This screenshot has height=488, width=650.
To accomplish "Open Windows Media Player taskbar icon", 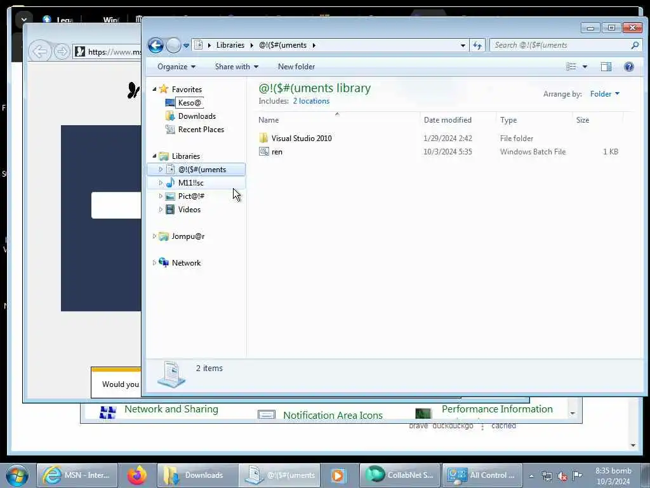I will coord(338,475).
